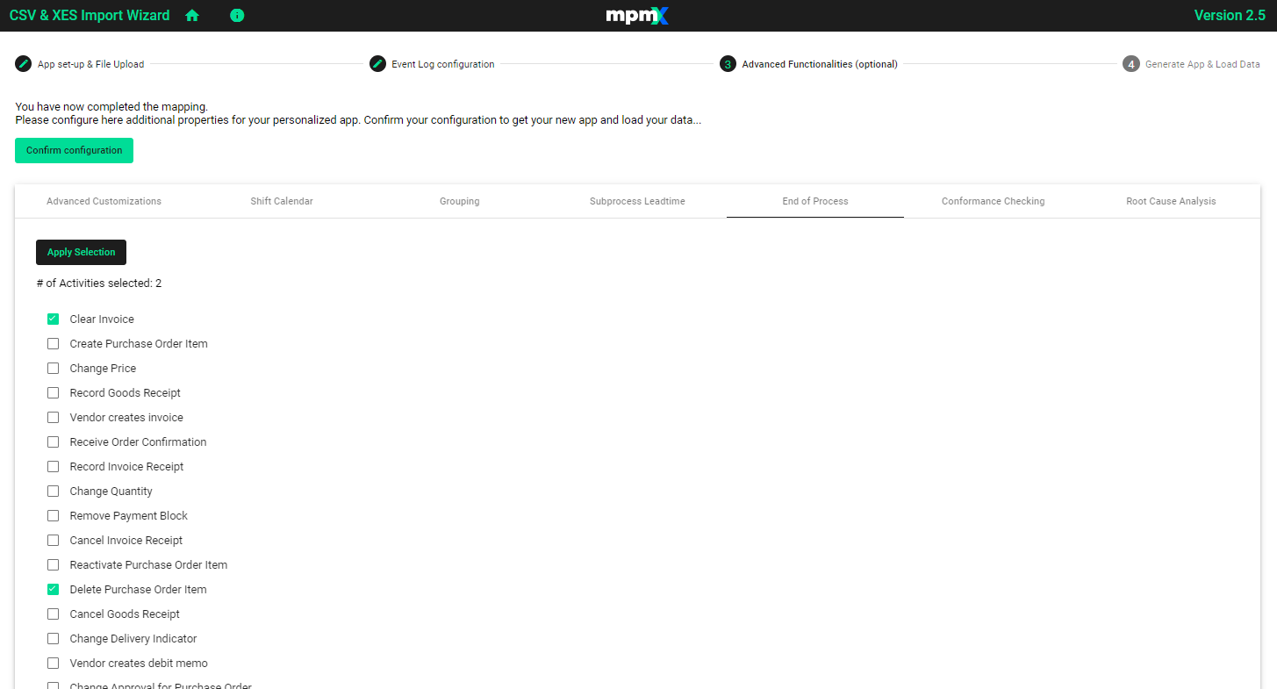Click pencil icon for Event Log configuration

[377, 64]
